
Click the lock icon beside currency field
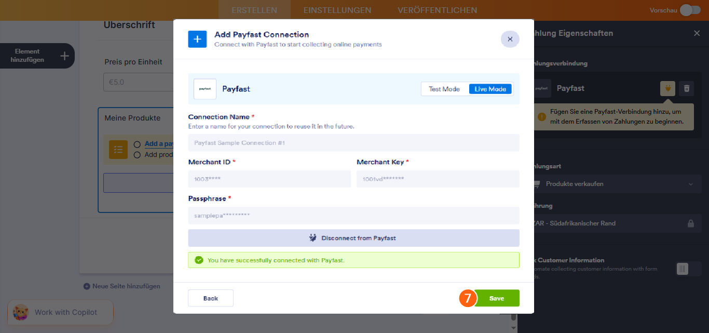pos(690,223)
